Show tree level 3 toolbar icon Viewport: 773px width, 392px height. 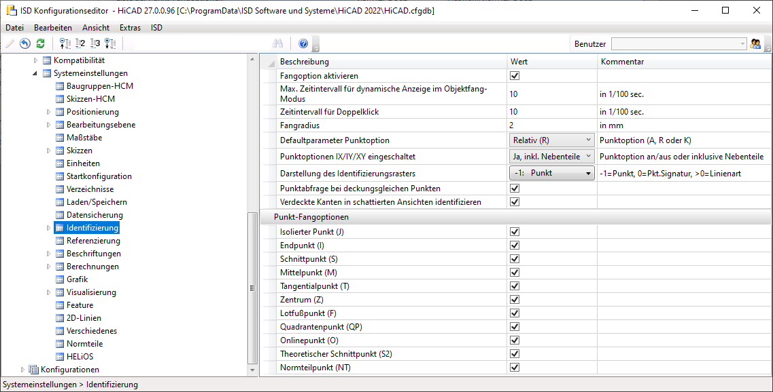tap(95, 43)
